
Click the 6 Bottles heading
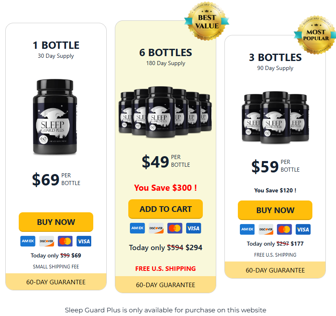click(x=165, y=52)
